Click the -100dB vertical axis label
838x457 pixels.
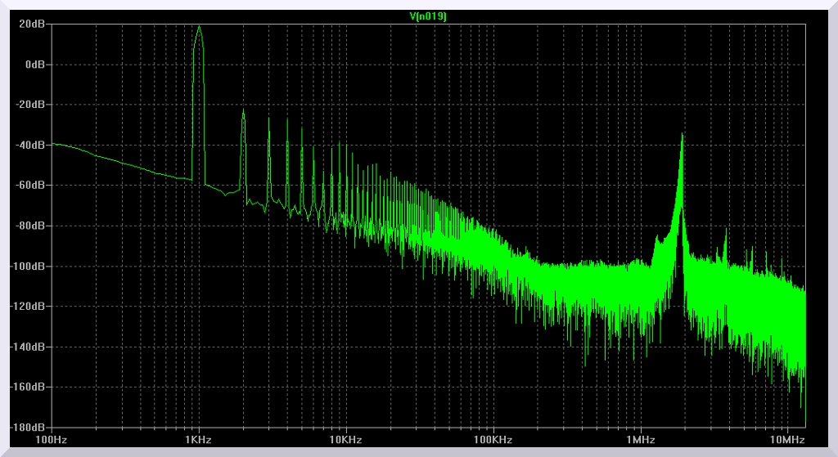pyautogui.click(x=29, y=266)
